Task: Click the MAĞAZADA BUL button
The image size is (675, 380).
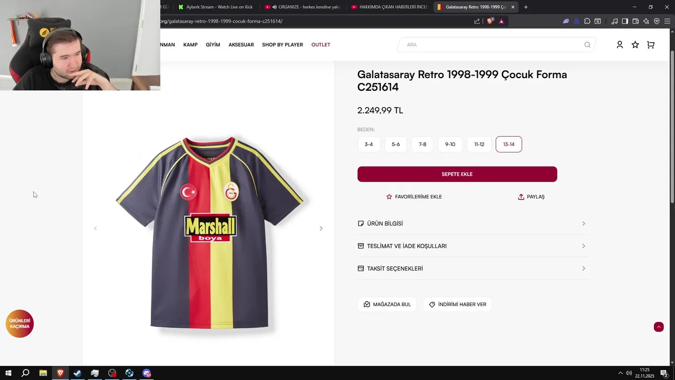Action: (x=388, y=304)
